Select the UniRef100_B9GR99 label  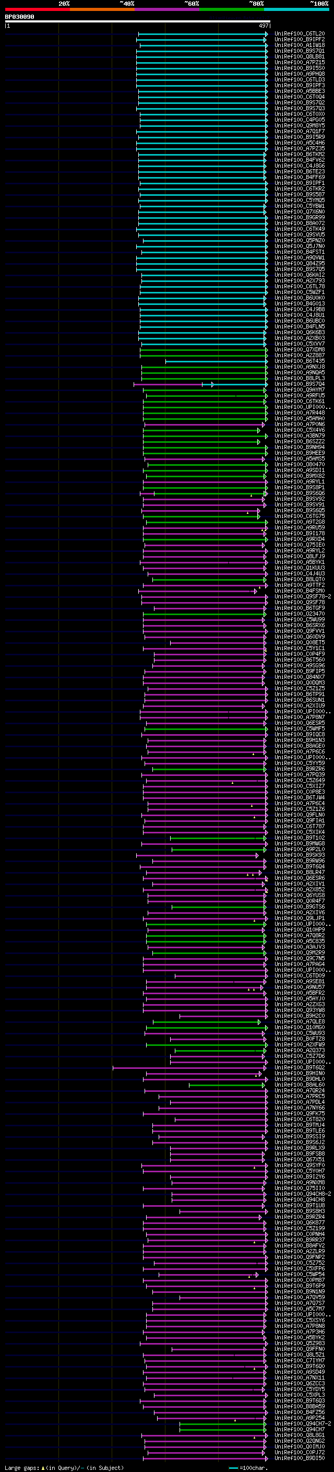(300, 217)
